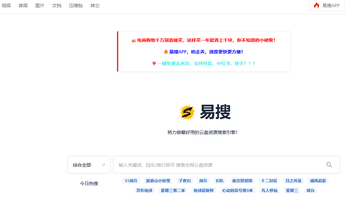Click the magnifying glass search icon
The height and width of the screenshot is (199, 347).
tap(329, 165)
